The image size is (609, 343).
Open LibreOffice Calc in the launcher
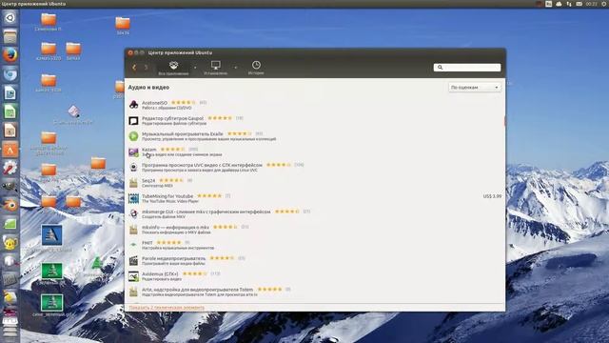click(10, 112)
